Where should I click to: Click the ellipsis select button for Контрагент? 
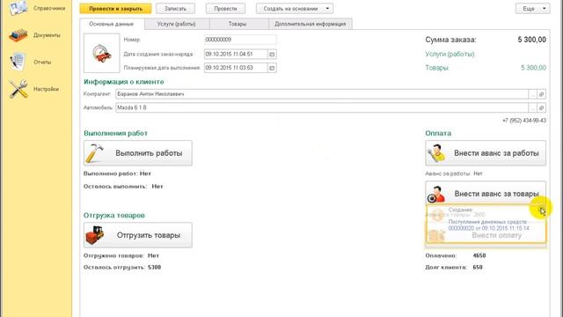tap(532, 94)
